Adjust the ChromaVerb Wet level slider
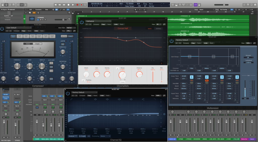This screenshot has height=142, width=258. pyautogui.click(x=162, y=77)
